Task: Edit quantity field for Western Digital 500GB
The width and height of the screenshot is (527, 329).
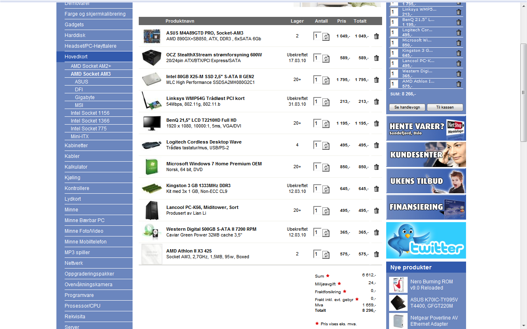Action: 317,232
